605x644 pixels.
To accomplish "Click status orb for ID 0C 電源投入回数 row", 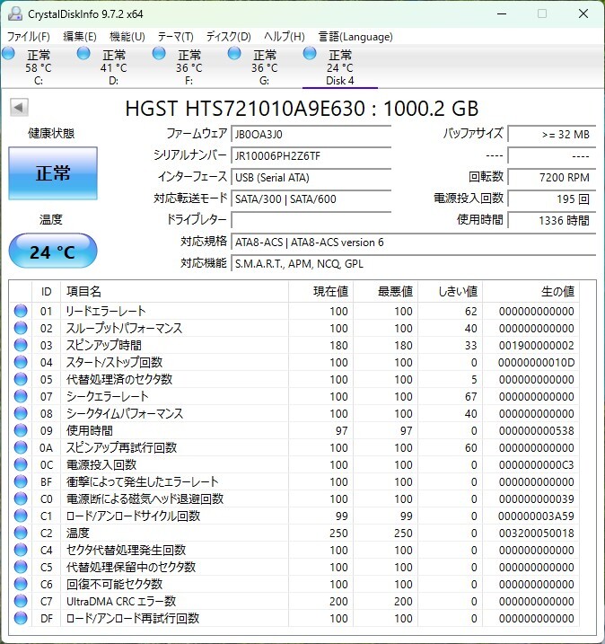I will [x=21, y=464].
